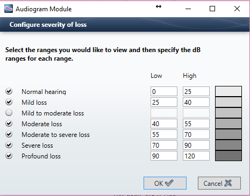250x196 pixels.
Task: Edit the Moderate loss High field
Action: click(196, 124)
